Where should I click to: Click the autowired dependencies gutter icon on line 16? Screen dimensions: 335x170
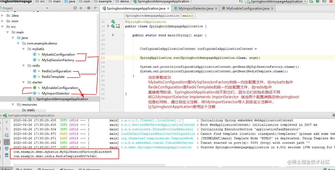(x=118, y=26)
